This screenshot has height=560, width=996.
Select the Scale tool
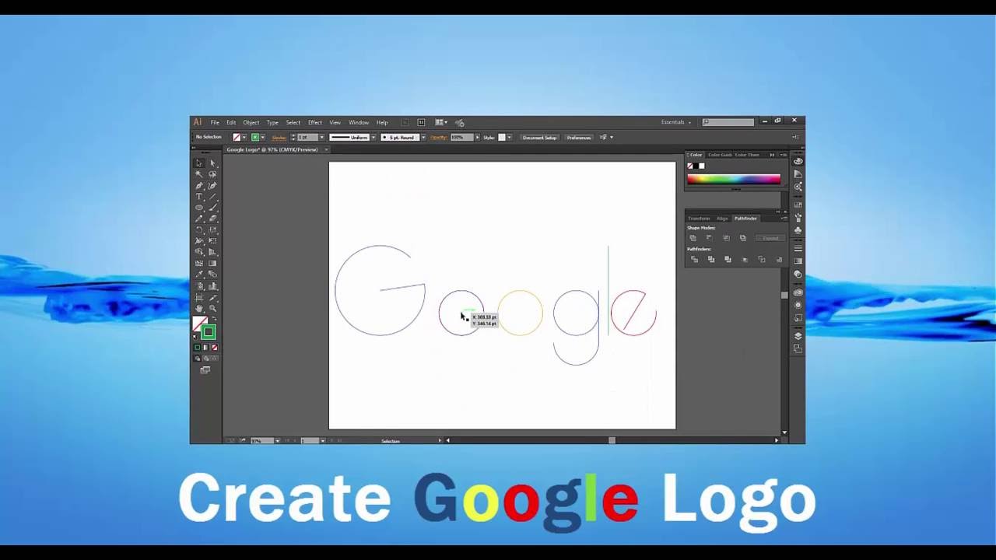[212, 230]
